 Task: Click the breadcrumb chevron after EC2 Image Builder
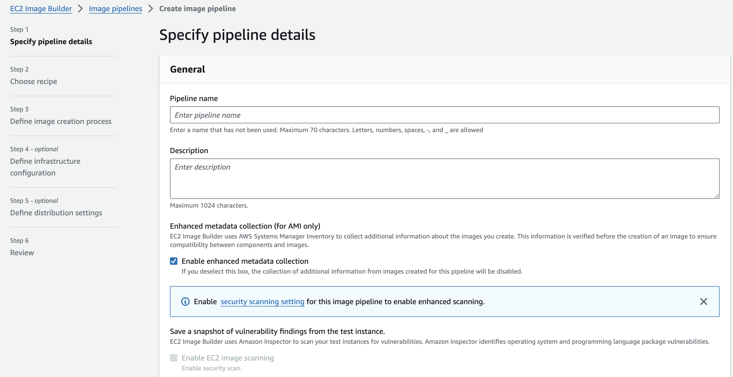[x=80, y=9]
